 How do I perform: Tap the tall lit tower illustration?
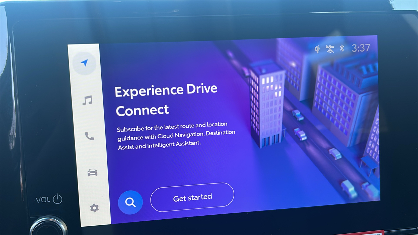(x=266, y=107)
